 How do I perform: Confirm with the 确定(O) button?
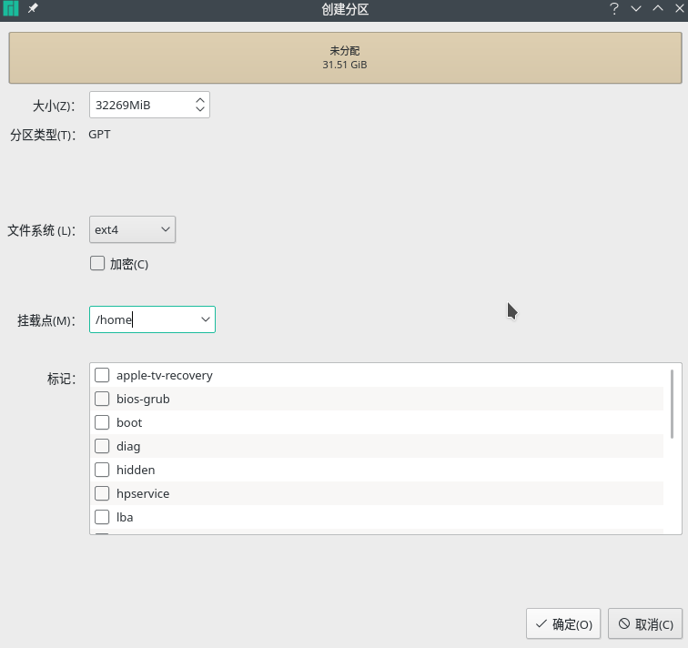[x=563, y=623]
